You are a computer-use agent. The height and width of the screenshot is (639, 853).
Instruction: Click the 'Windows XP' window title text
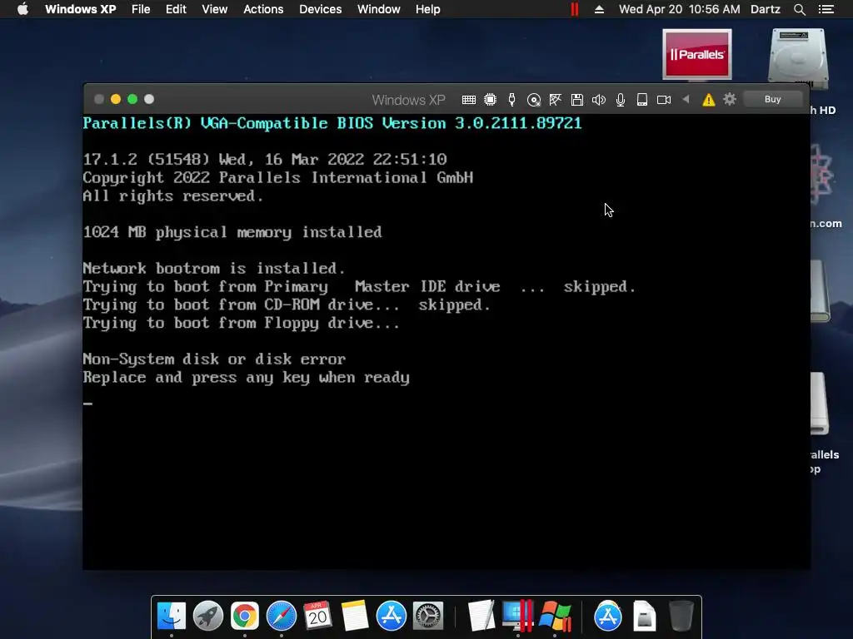[x=408, y=100]
